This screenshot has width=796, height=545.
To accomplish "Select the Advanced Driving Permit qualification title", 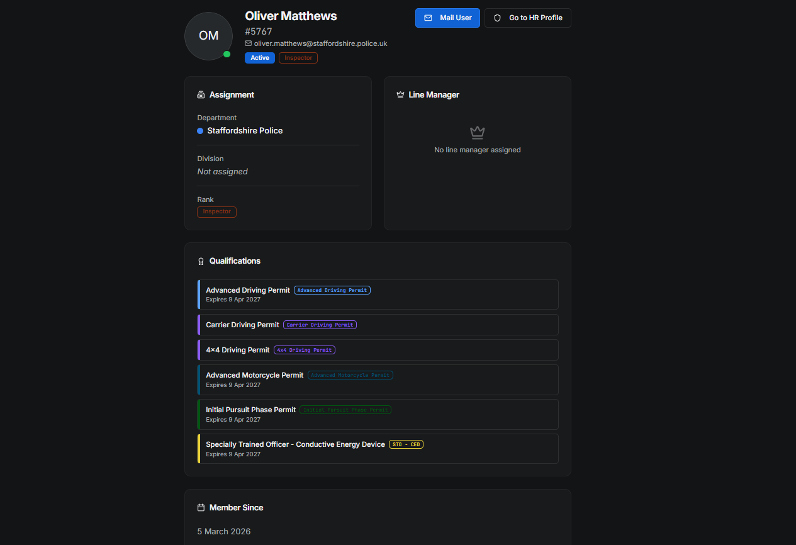I will pos(248,290).
